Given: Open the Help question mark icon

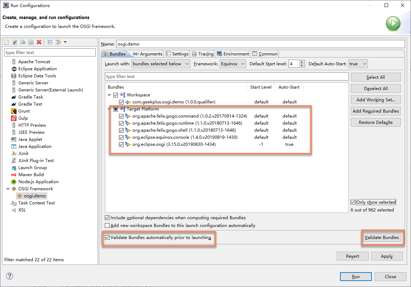Looking at the screenshot, I should (10, 276).
